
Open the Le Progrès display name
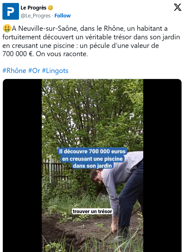click(34, 8)
